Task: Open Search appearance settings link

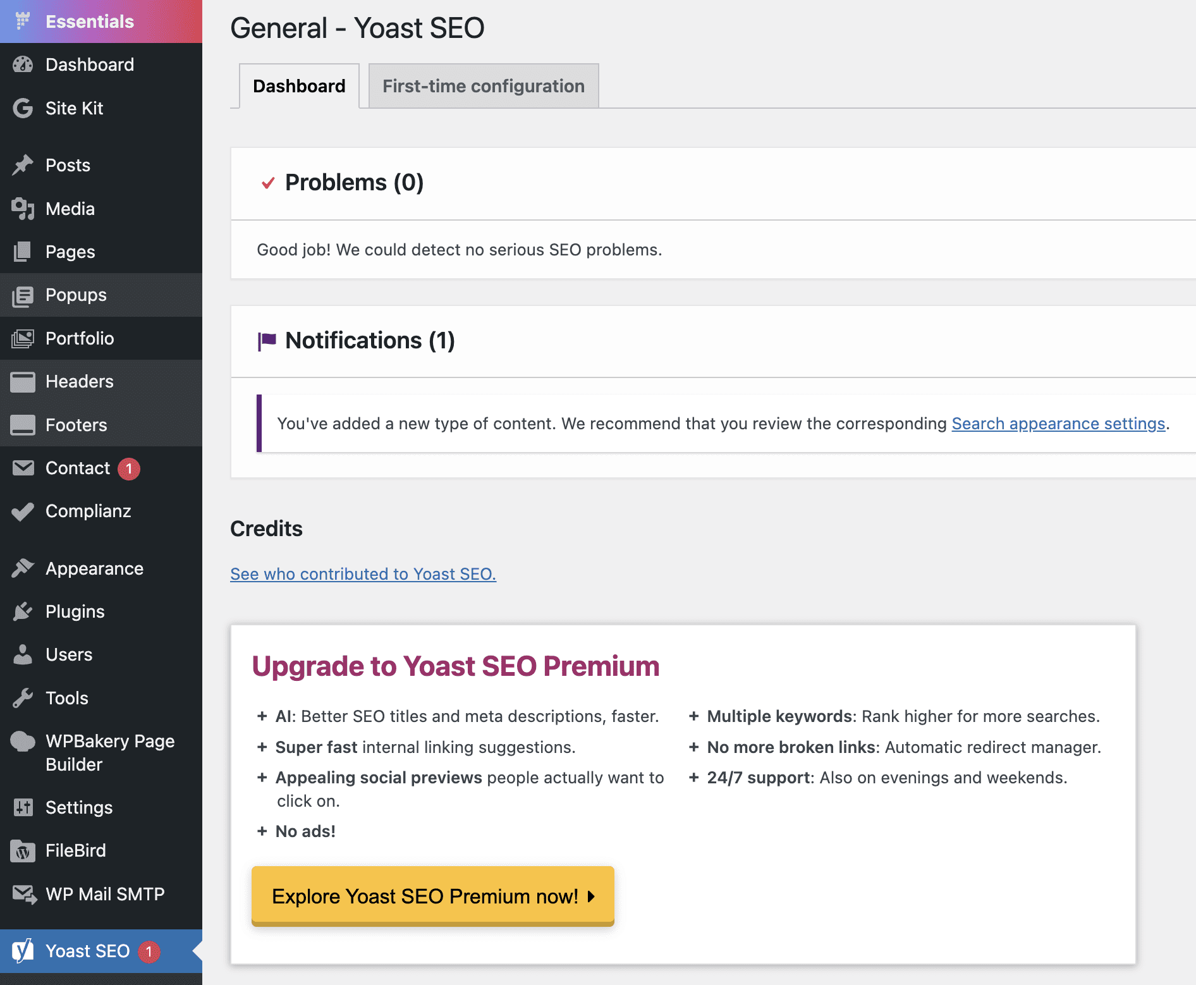Action: click(1058, 424)
